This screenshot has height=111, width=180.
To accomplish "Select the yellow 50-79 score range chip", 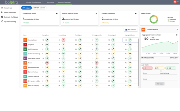I will (x=159, y=68).
